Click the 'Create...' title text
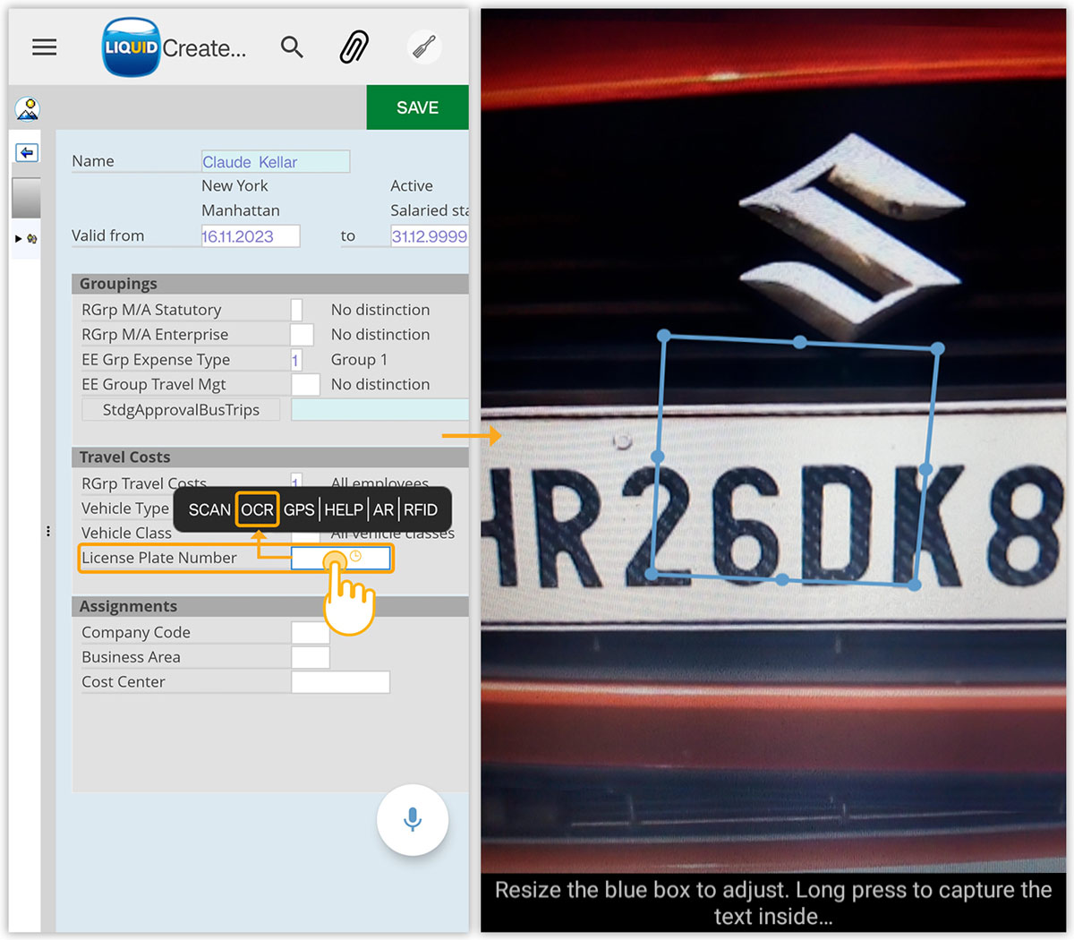Screen dimensions: 1074x940 pyautogui.click(x=204, y=48)
